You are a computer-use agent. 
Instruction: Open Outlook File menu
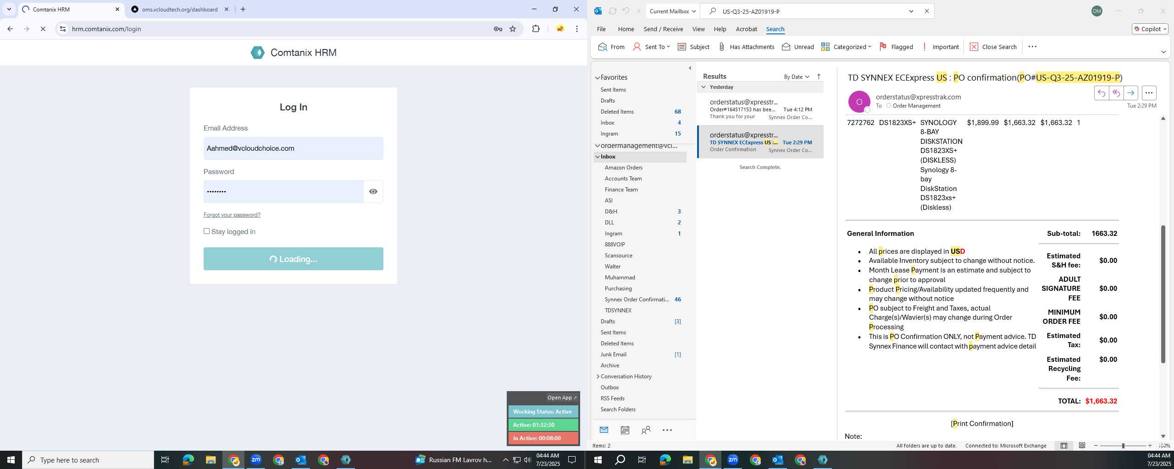point(601,29)
